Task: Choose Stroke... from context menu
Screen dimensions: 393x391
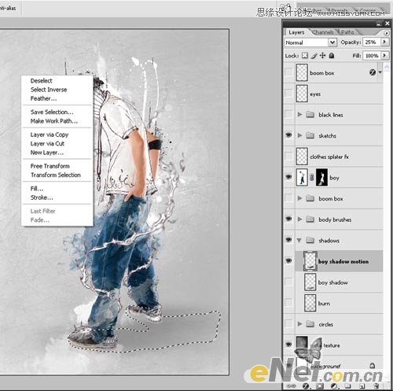Action: [x=42, y=197]
